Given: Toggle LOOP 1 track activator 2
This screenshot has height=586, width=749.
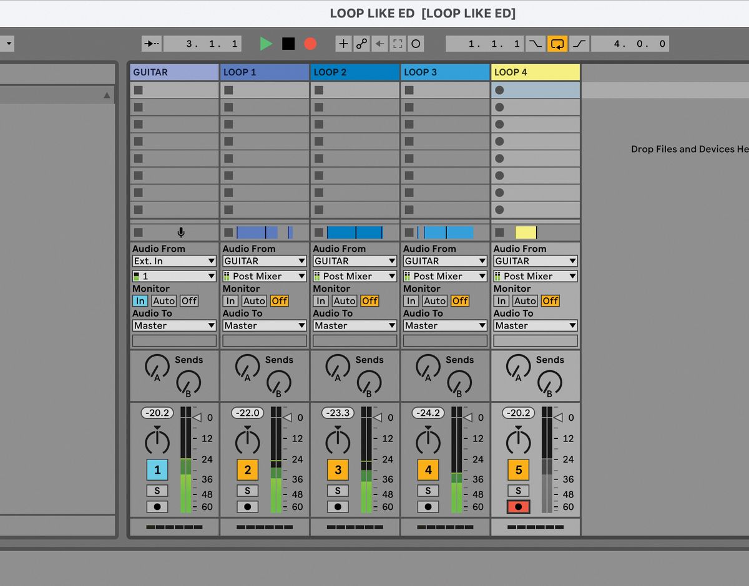Looking at the screenshot, I should coord(248,470).
